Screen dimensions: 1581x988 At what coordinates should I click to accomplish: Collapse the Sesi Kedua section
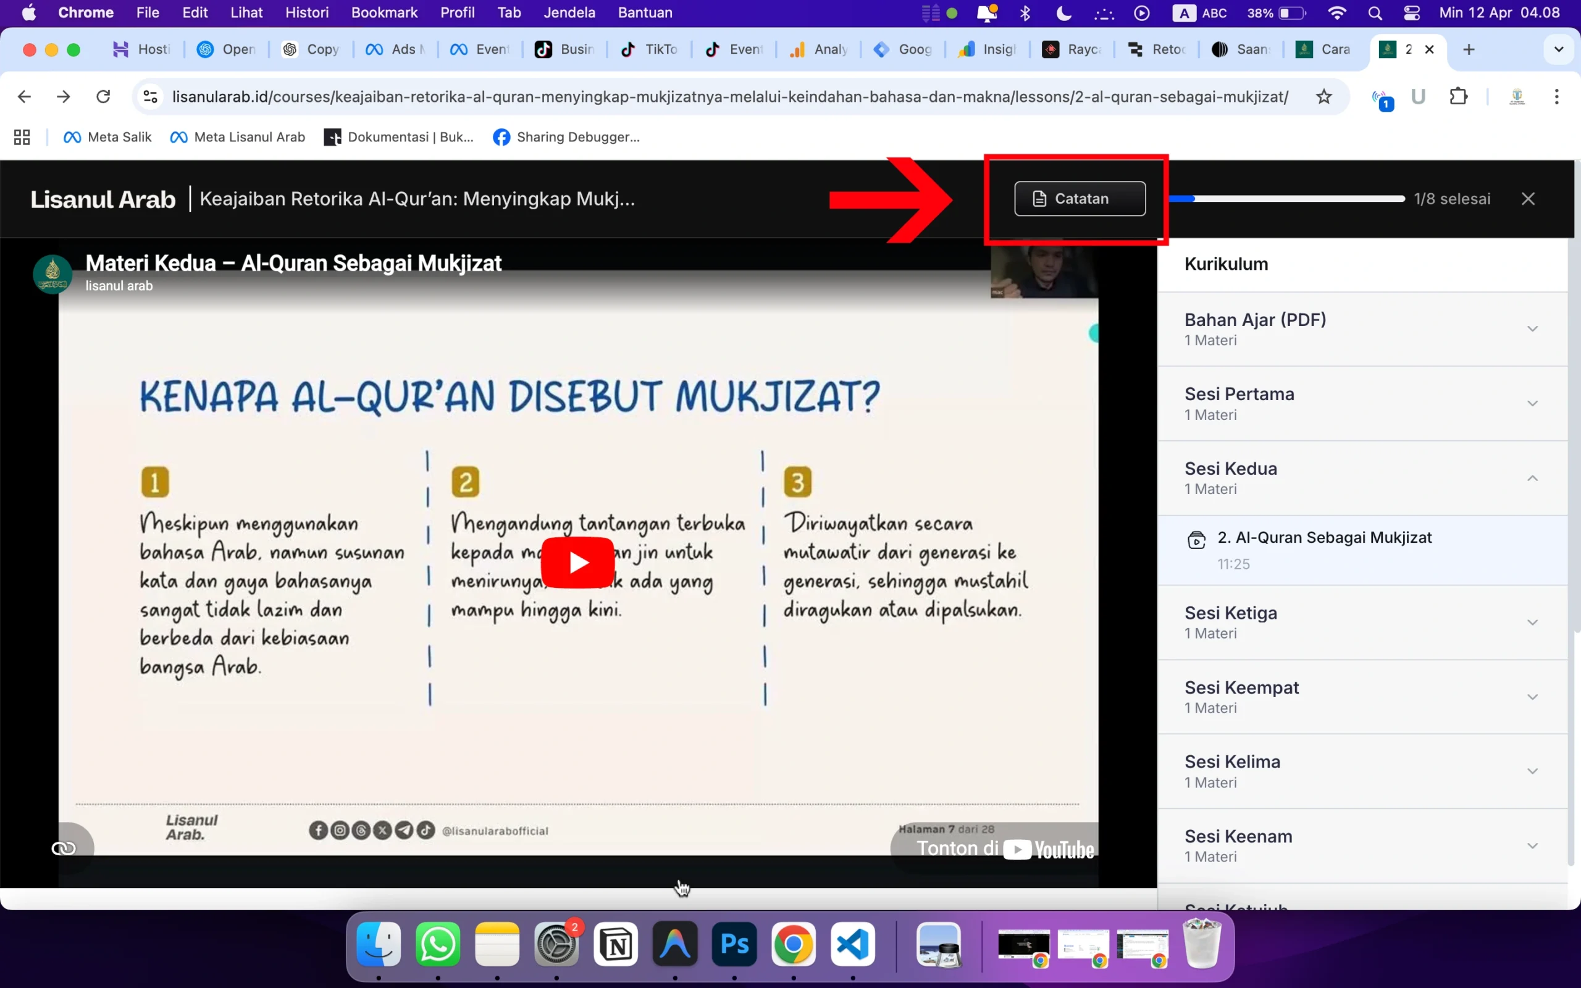coord(1533,478)
